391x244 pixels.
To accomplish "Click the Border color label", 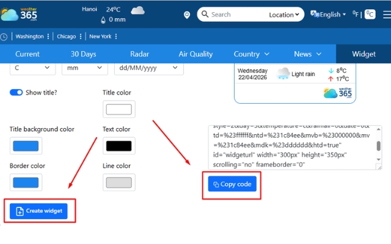I will [x=27, y=166].
